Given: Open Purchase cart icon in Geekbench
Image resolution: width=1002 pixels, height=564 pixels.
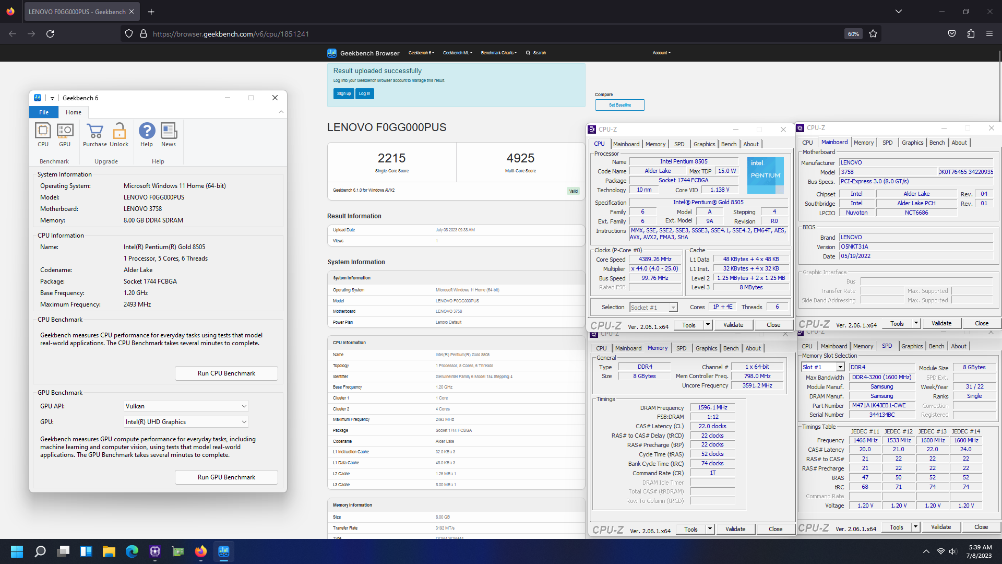Looking at the screenshot, I should pos(95,135).
